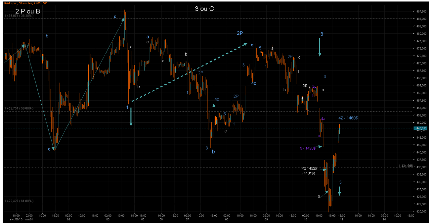Viewport: 430px width, 224px height.
Task: Select the '2 P ou B' text annotation
Action: tap(28, 12)
